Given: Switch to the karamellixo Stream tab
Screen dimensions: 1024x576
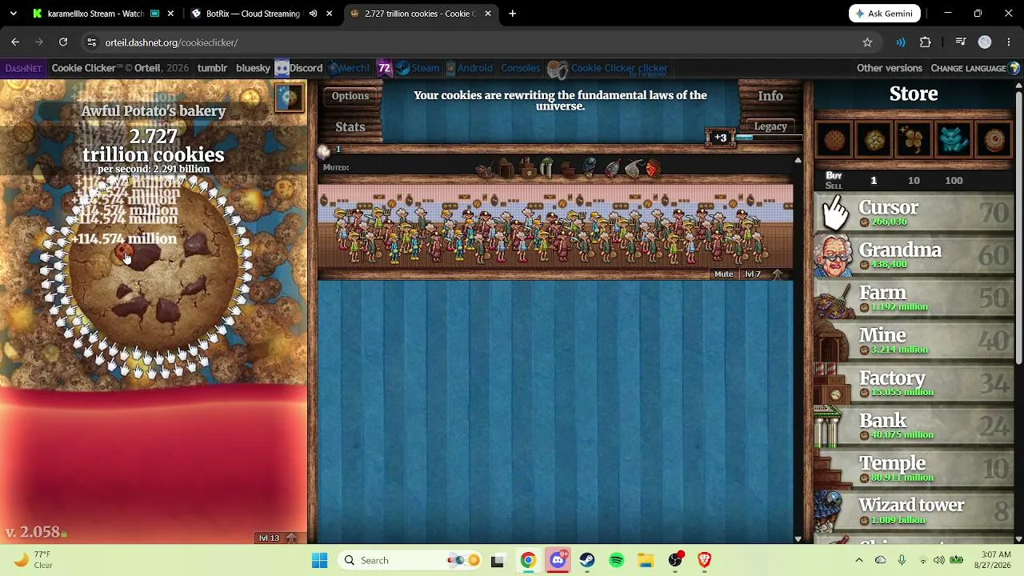Looking at the screenshot, I should click(x=96, y=14).
